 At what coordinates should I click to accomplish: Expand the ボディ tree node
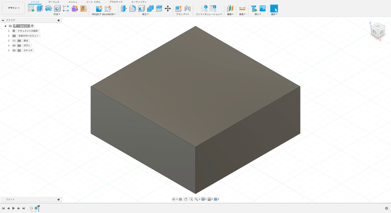(x=9, y=45)
